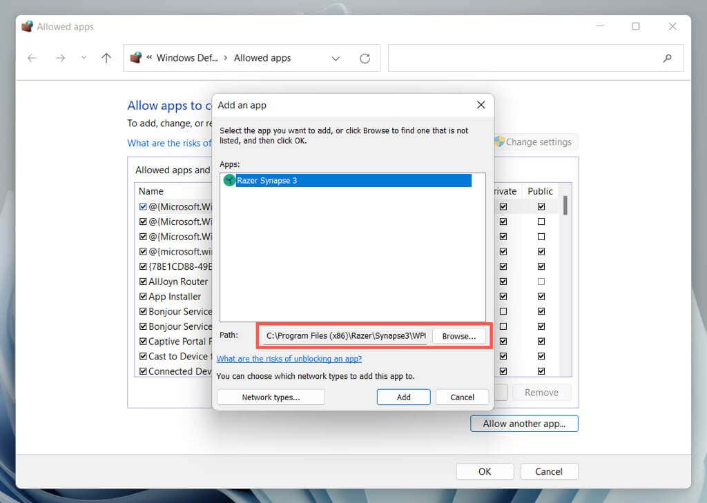
Task: Click the search magnifier icon
Action: [x=668, y=58]
